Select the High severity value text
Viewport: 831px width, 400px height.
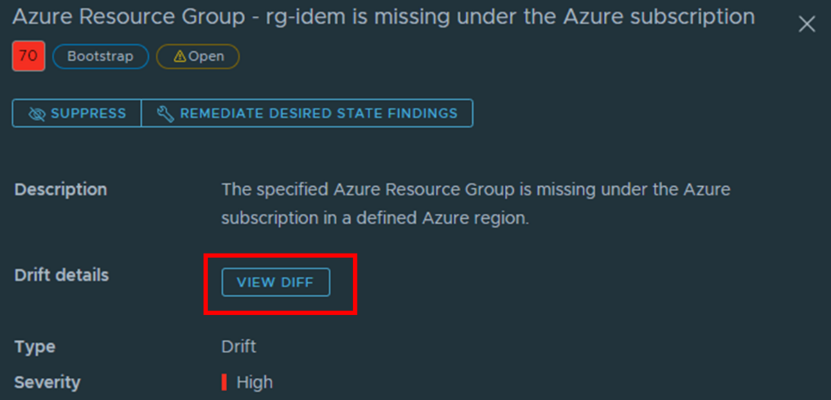pos(255,382)
